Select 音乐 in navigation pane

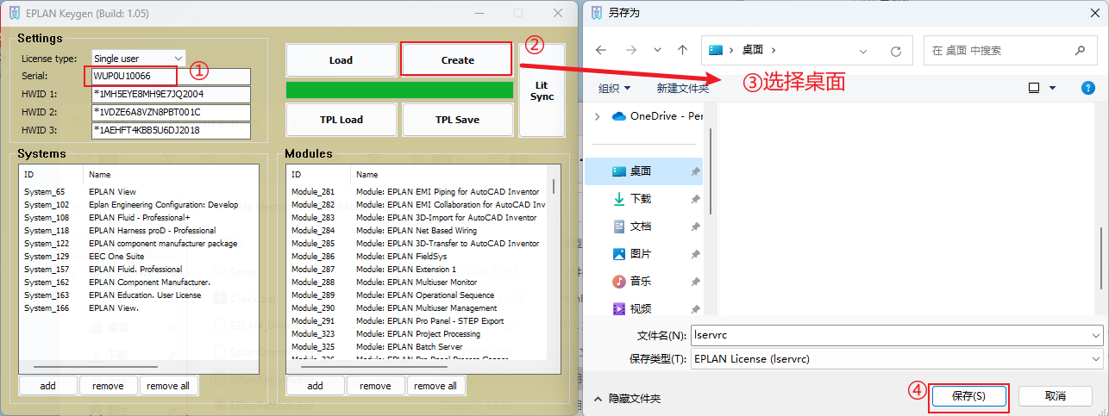(x=644, y=282)
